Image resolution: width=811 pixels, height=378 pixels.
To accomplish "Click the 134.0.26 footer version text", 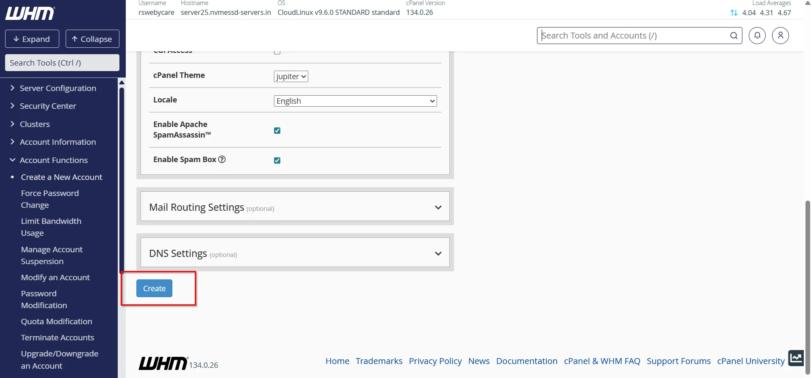I will pos(204,365).
